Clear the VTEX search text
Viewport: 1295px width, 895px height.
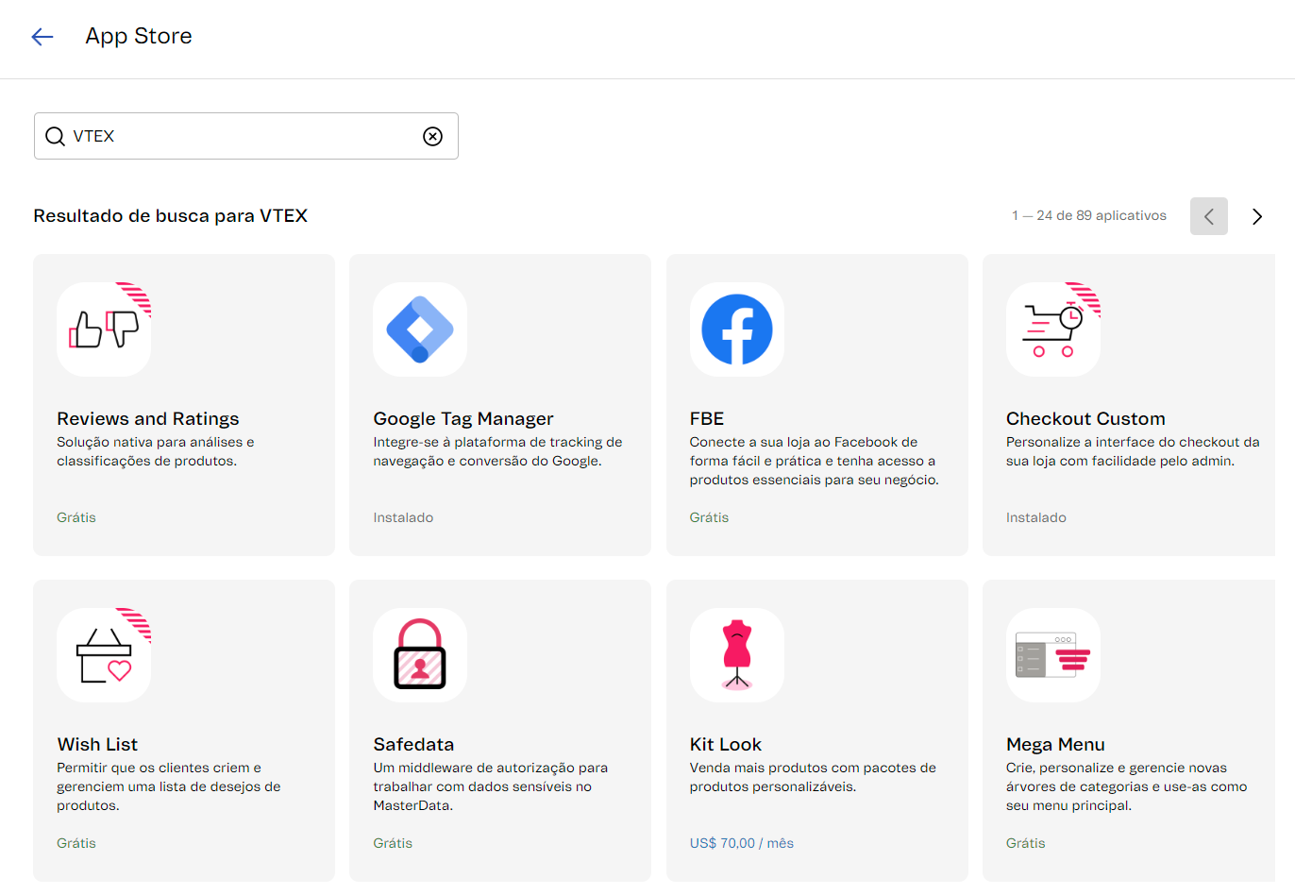432,136
